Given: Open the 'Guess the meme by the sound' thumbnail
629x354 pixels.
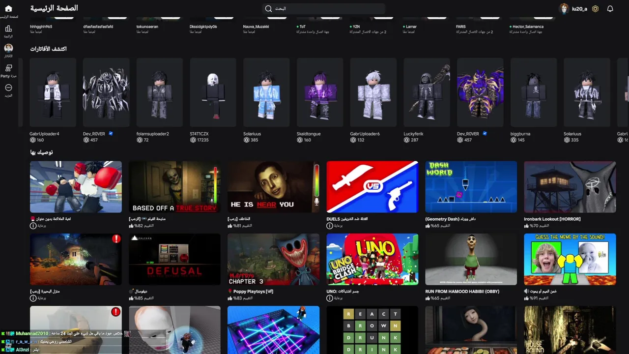Looking at the screenshot, I should point(570,259).
